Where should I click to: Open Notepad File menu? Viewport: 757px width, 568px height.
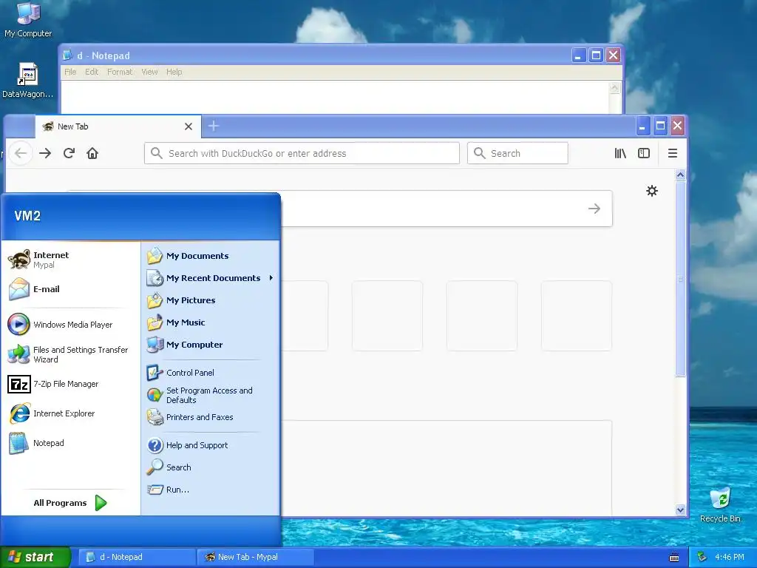tap(70, 72)
